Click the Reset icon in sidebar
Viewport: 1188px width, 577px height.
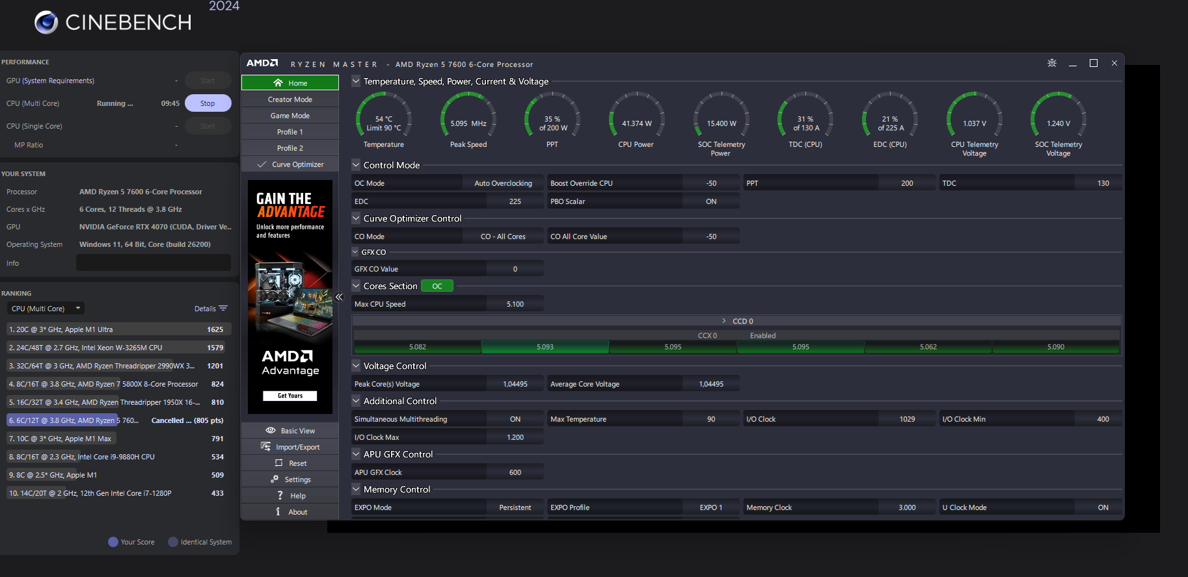pyautogui.click(x=279, y=463)
